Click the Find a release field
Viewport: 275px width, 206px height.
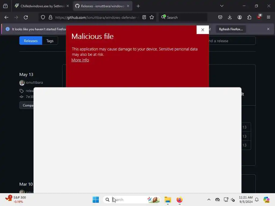232,41
